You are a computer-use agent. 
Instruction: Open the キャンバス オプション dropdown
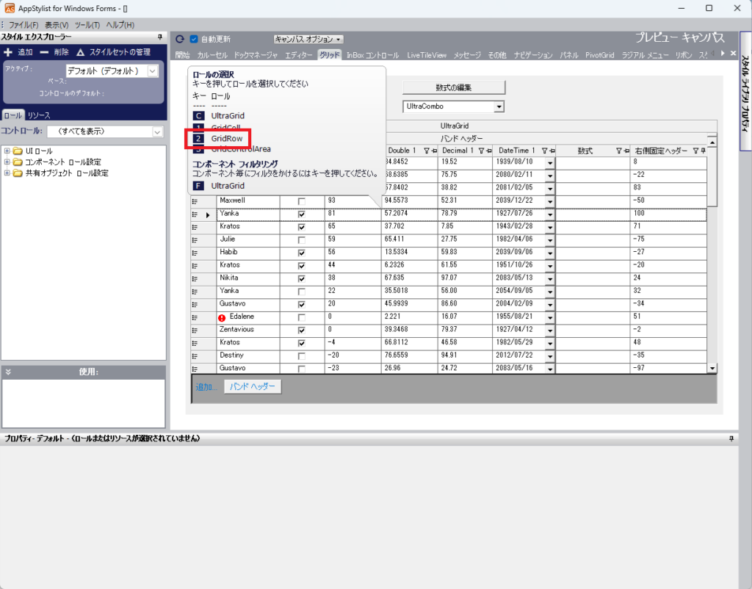pyautogui.click(x=308, y=40)
